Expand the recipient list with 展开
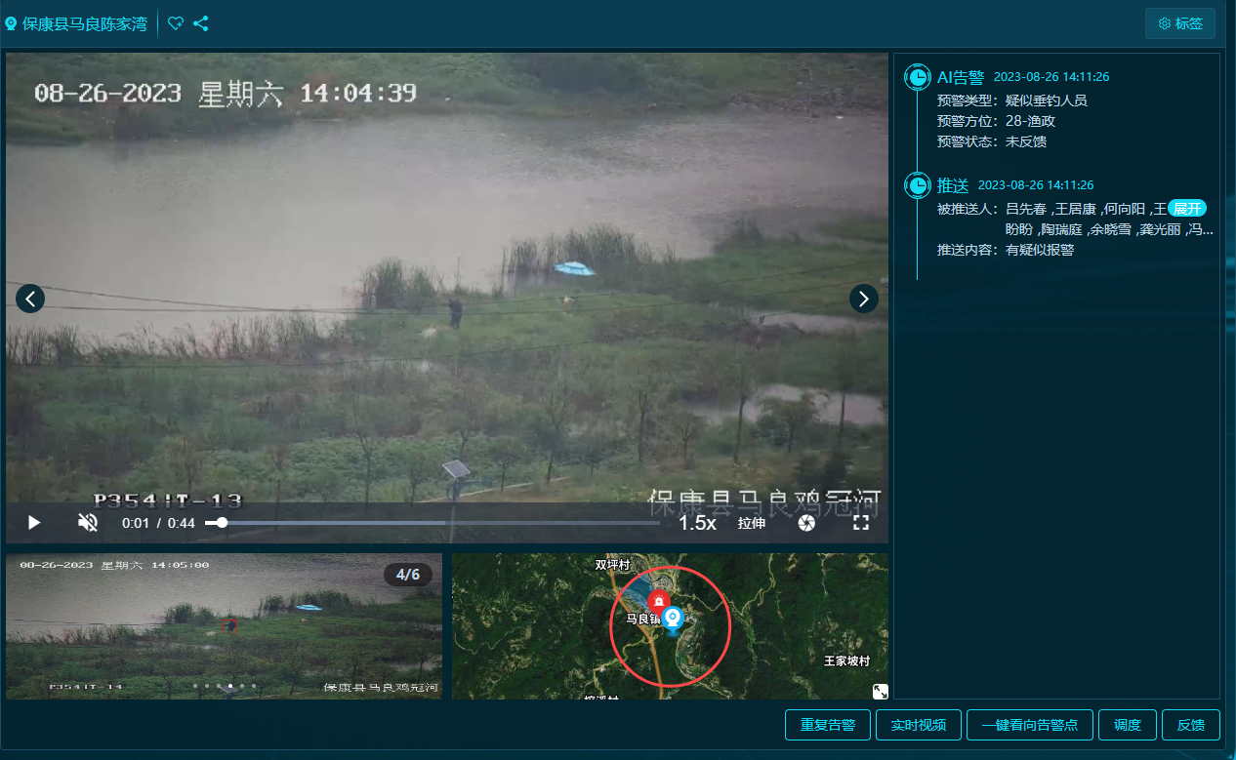This screenshot has width=1236, height=760. (1187, 209)
